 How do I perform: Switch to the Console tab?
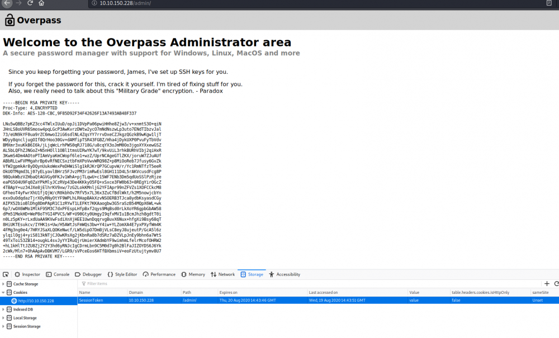click(x=58, y=274)
